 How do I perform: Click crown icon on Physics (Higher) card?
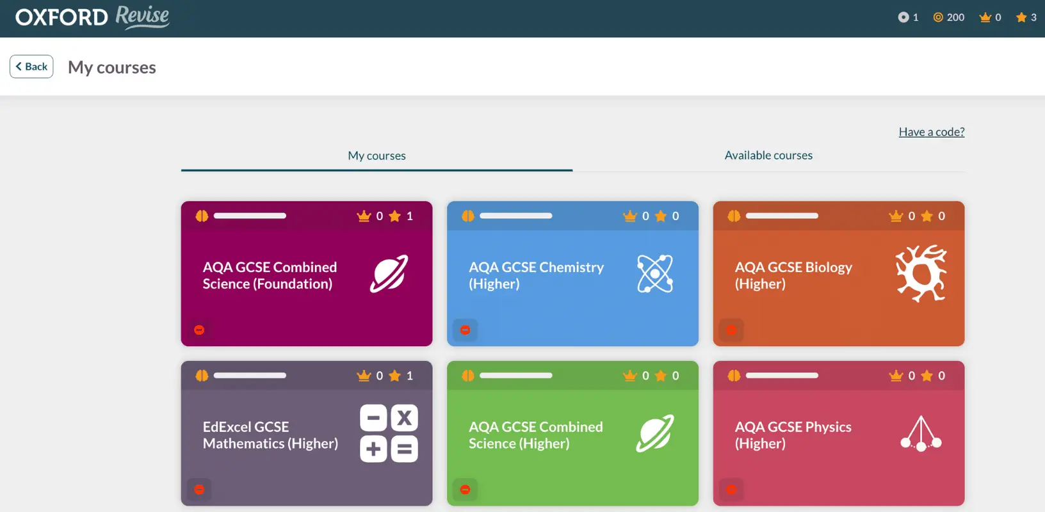coord(896,376)
